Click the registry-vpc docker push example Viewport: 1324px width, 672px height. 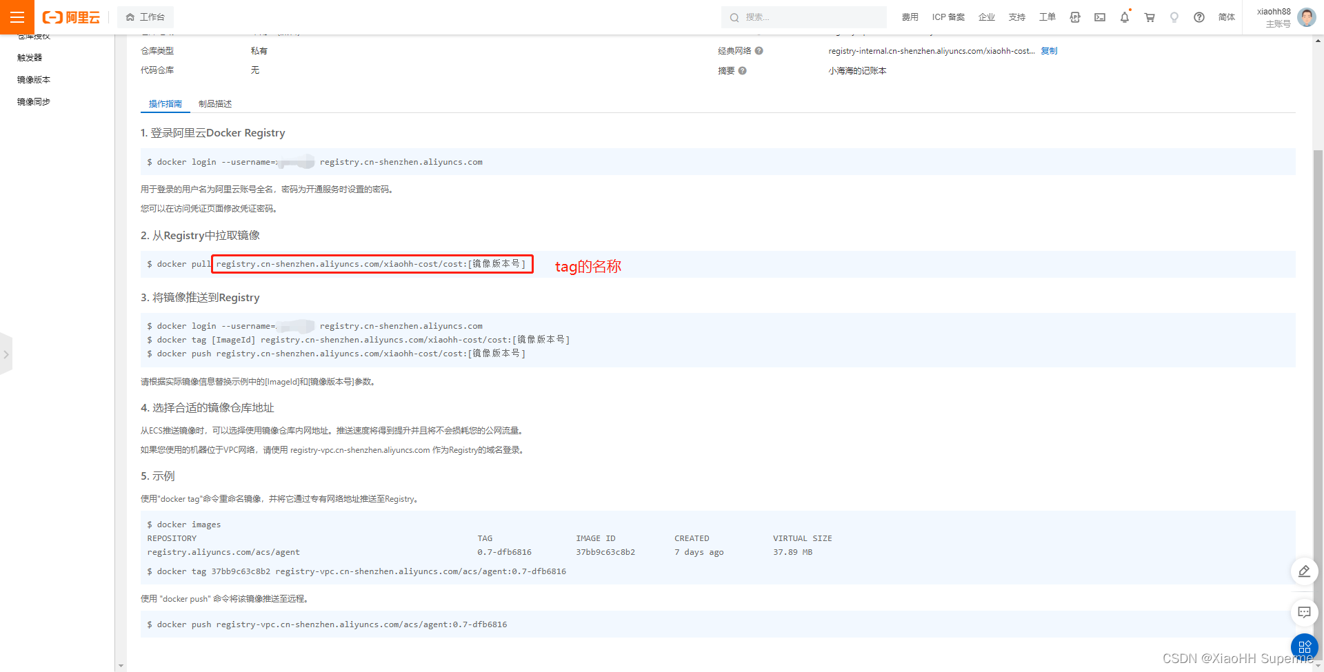pyautogui.click(x=327, y=624)
